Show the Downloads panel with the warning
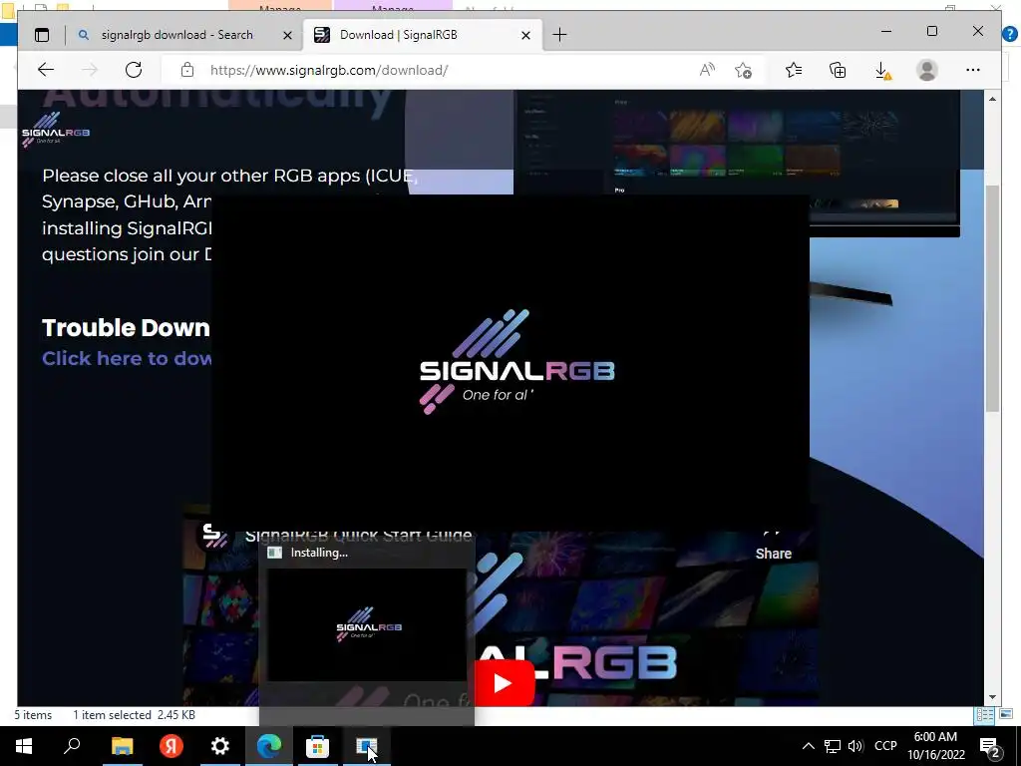Viewport: 1021px width, 766px height. tap(882, 71)
